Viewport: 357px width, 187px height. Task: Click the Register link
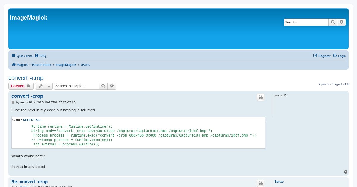322,56
